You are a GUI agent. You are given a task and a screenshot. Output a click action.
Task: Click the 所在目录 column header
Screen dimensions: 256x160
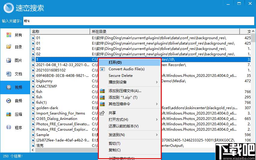pos(165,31)
